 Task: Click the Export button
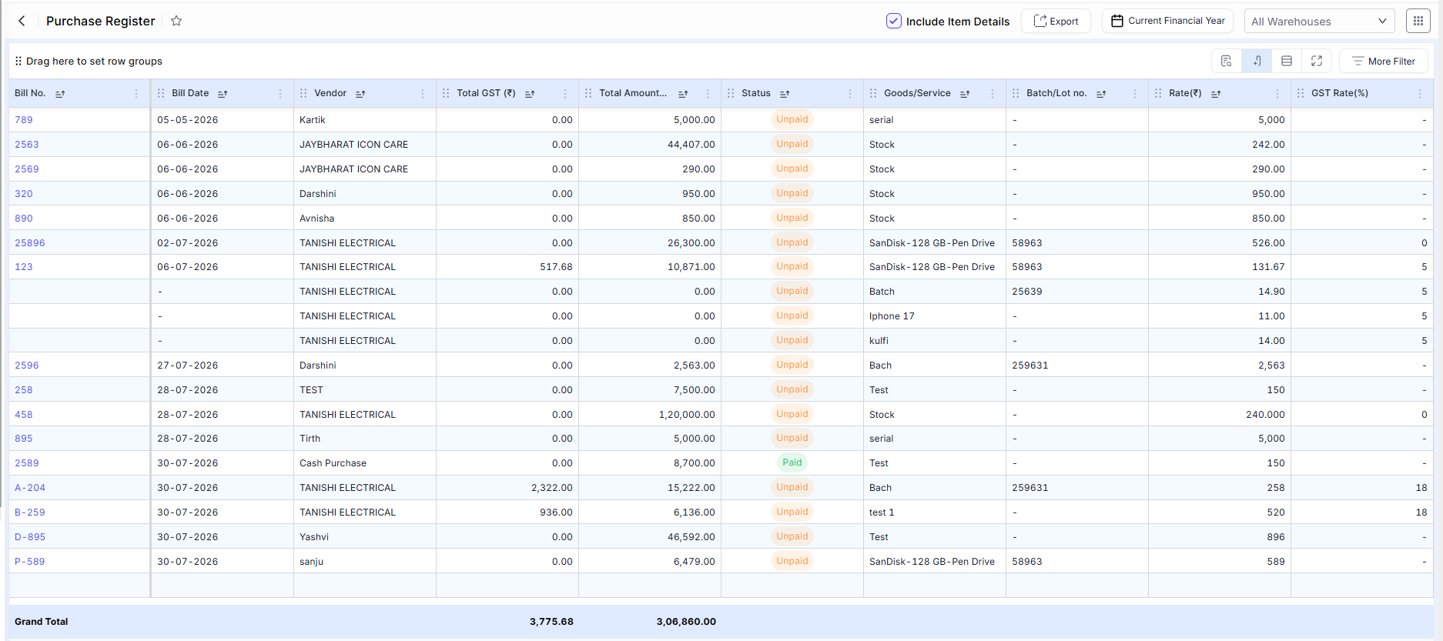click(x=1056, y=21)
